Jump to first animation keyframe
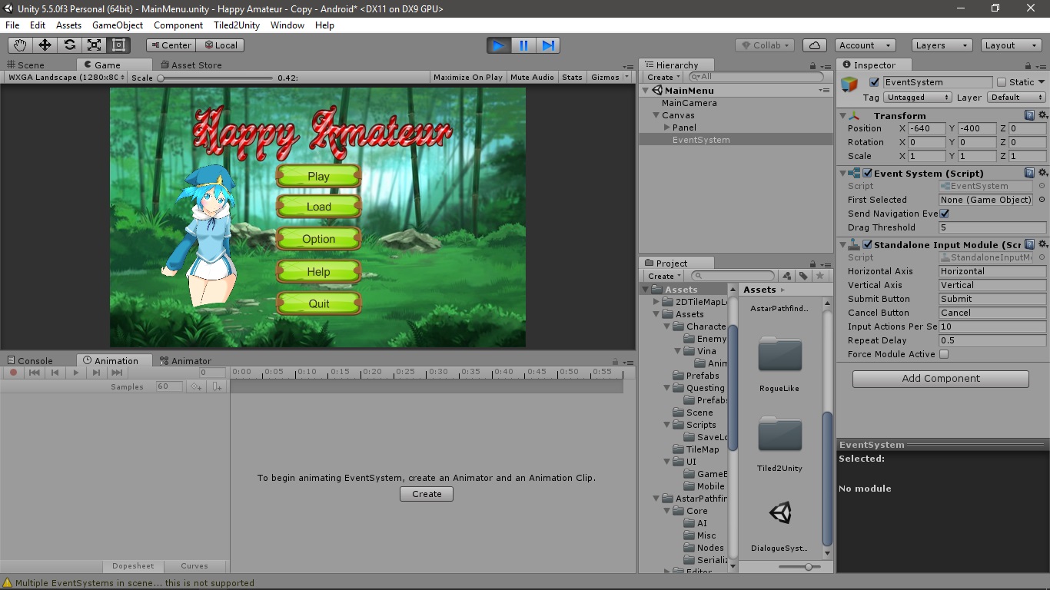Screen dimensions: 1050x590 coord(34,373)
